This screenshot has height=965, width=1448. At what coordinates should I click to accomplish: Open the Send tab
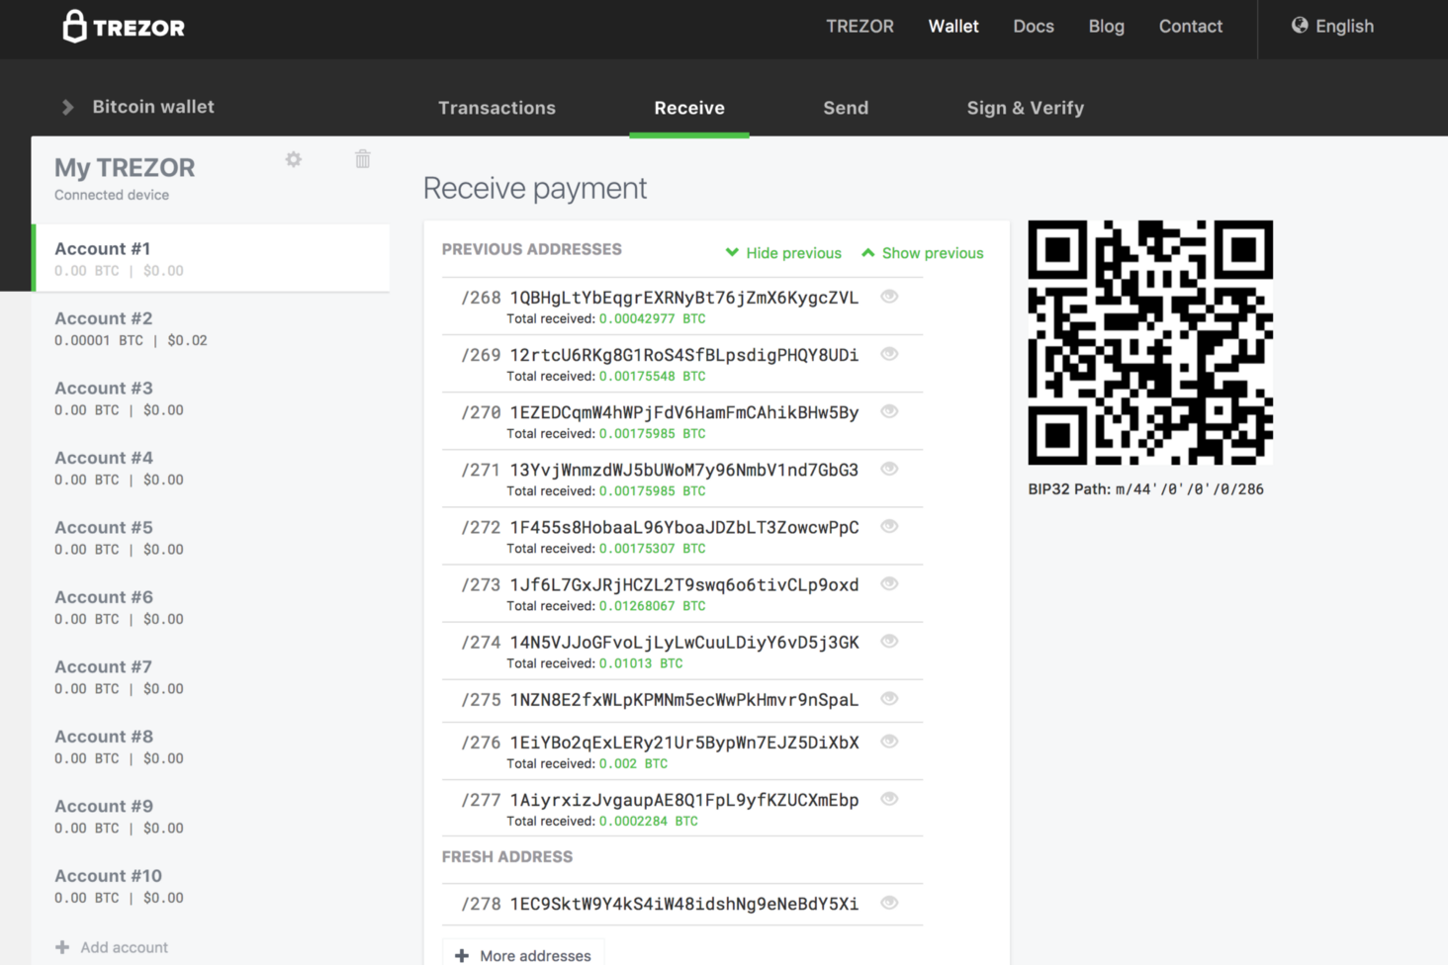click(x=846, y=108)
